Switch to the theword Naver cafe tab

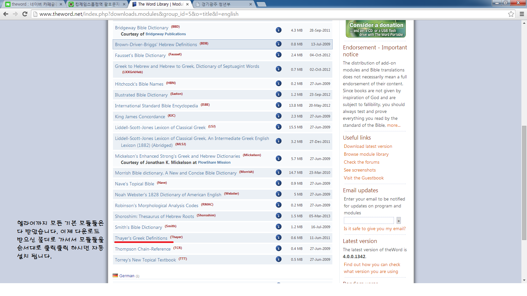34,4
